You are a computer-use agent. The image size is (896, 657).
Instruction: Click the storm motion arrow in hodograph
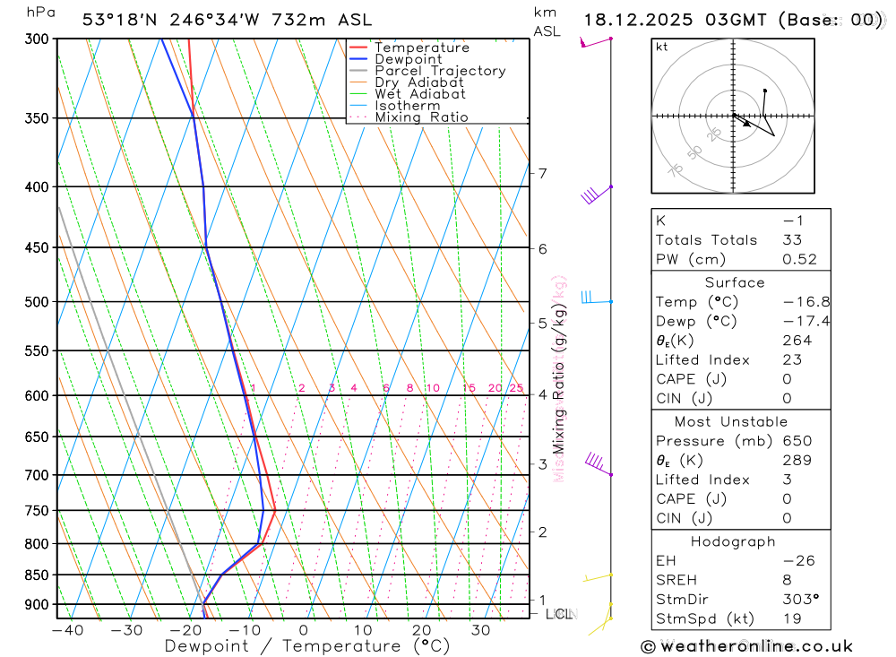click(742, 121)
